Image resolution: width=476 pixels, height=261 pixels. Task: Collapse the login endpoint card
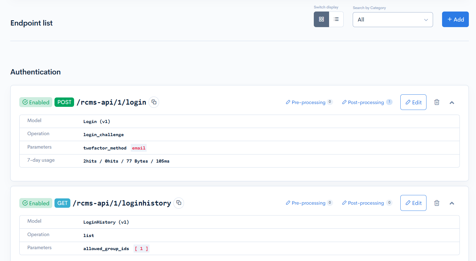pyautogui.click(x=452, y=102)
